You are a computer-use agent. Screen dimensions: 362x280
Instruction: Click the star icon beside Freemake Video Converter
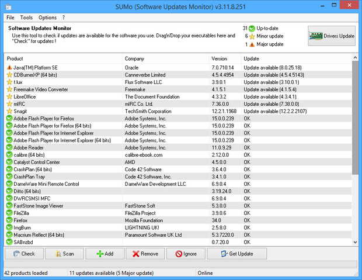click(x=9, y=89)
